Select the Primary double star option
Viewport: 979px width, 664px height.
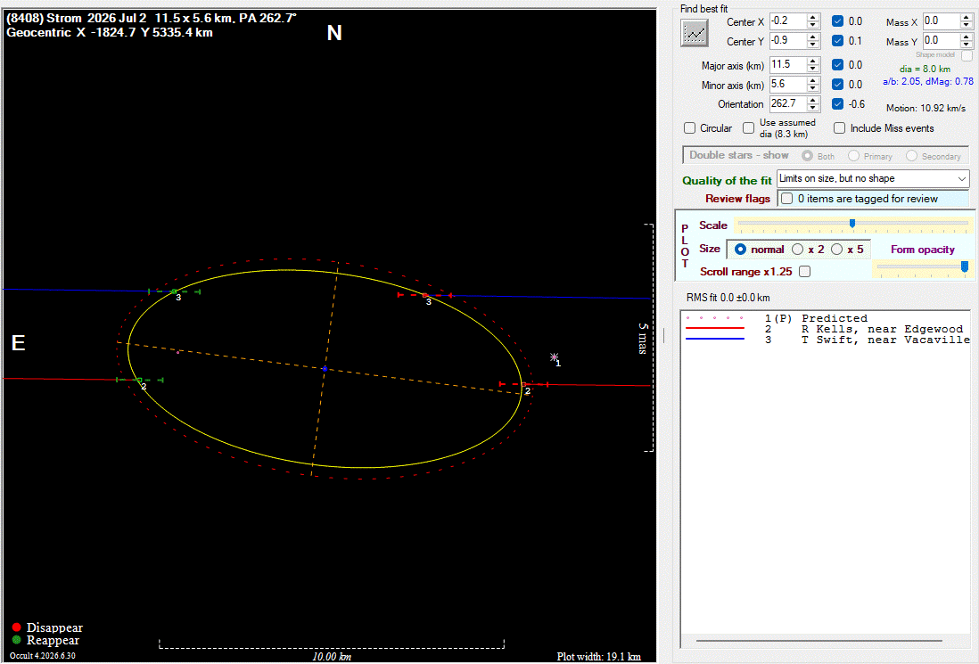coord(853,156)
